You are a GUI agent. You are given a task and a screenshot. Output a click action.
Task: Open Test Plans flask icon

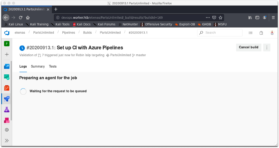tap(7, 110)
